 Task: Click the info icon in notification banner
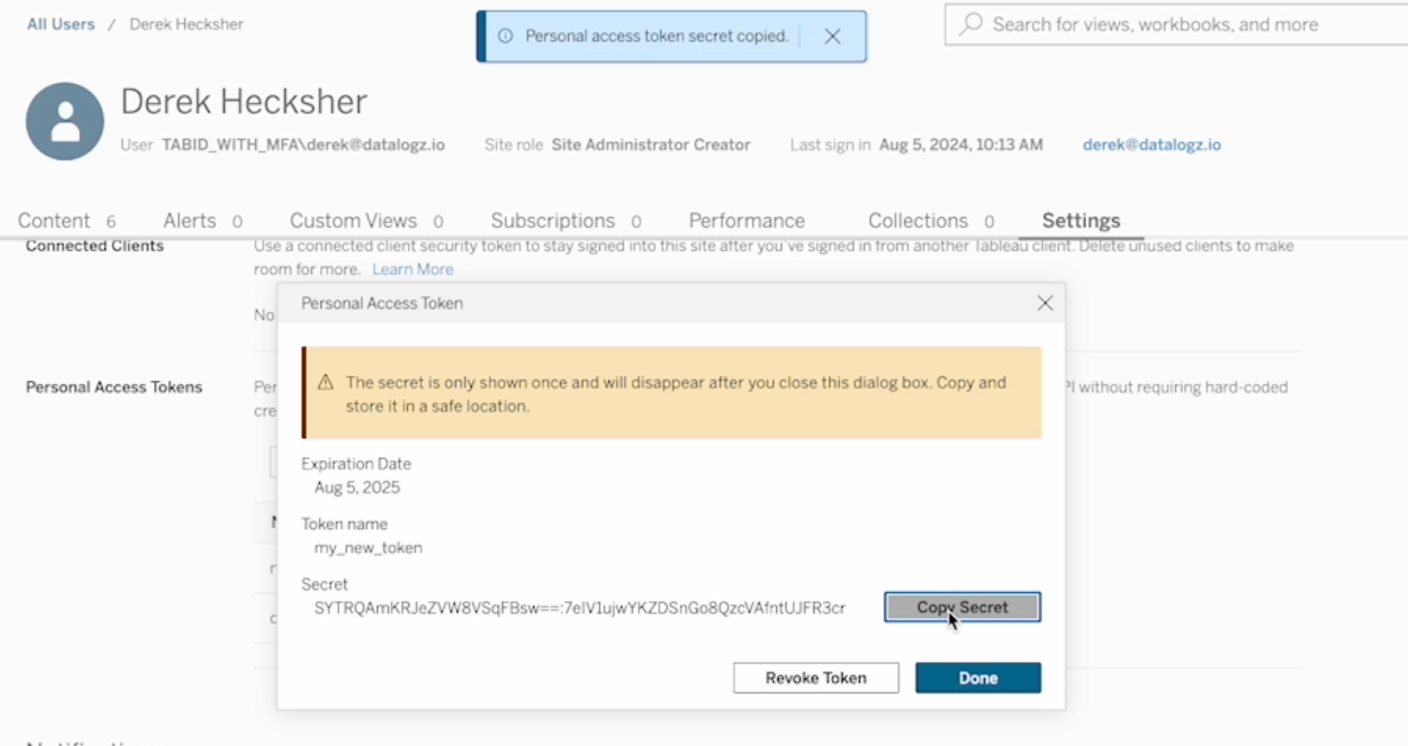(x=505, y=36)
